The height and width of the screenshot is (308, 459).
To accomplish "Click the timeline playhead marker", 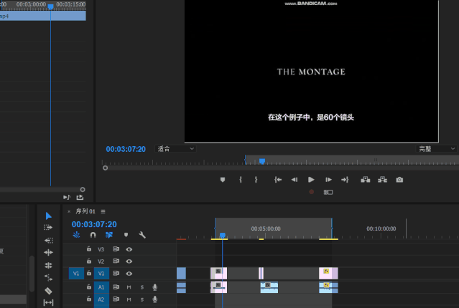I will [223, 236].
